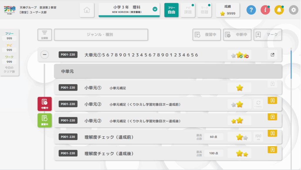Select the フリー自由 tab
This screenshot has height=170, width=301.
point(171,10)
